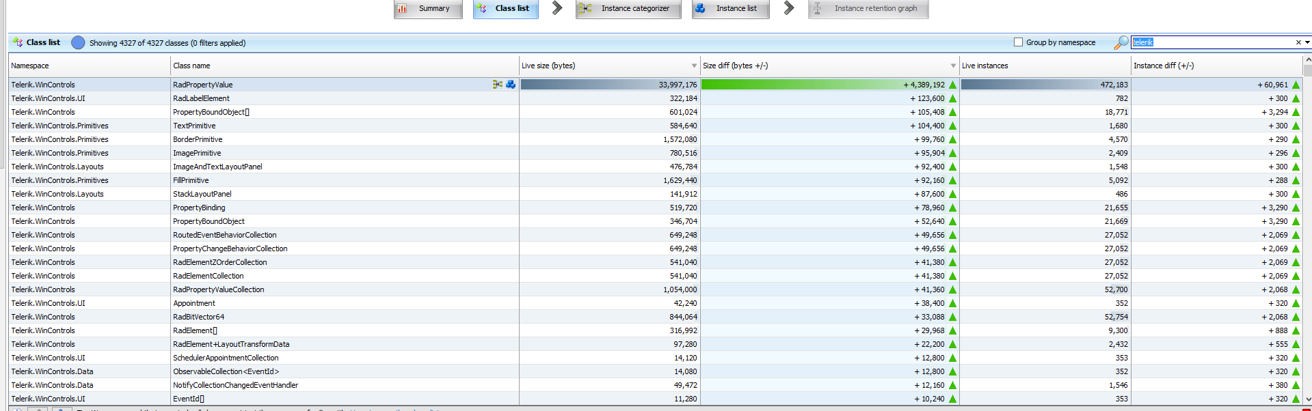Screen dimensions: 1312x411
Task: Show instance categorizer for RadPropertyValue row
Action: tap(498, 85)
